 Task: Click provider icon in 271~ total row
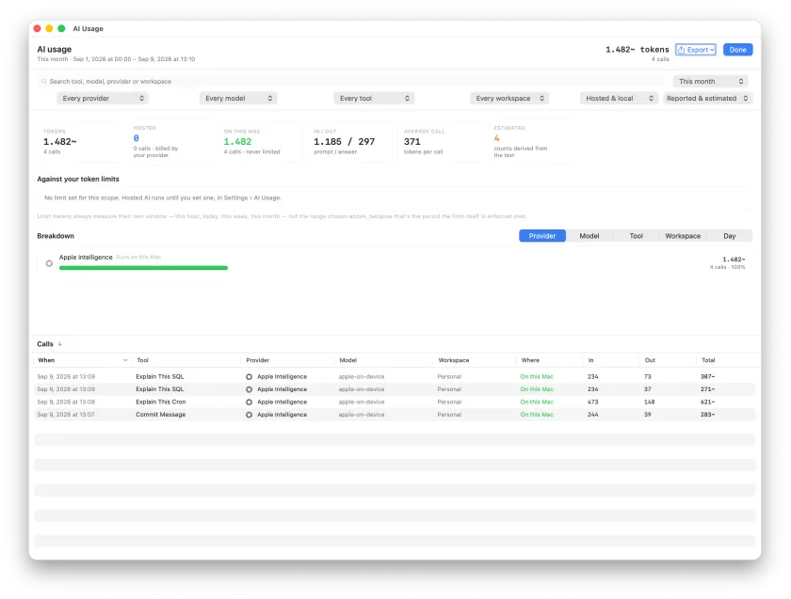(249, 389)
